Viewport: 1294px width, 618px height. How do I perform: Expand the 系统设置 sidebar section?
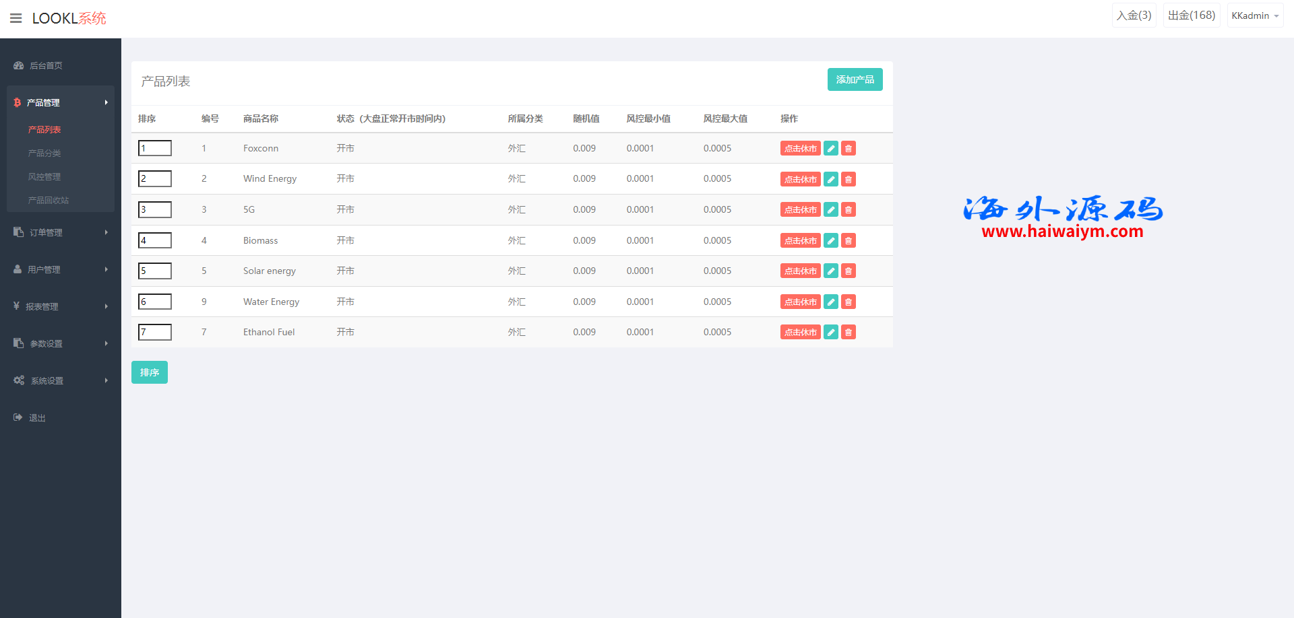click(60, 380)
